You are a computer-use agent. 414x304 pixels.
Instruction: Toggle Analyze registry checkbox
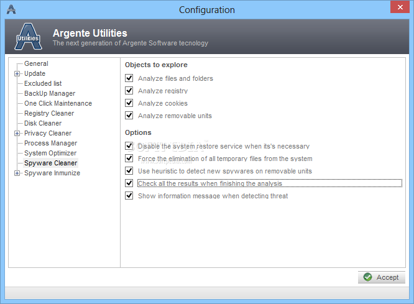pyautogui.click(x=129, y=91)
